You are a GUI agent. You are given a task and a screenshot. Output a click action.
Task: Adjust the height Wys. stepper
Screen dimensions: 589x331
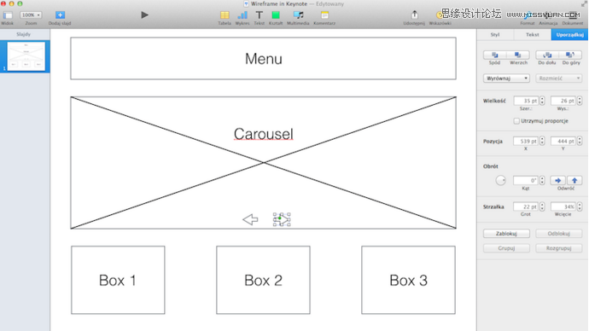click(580, 101)
